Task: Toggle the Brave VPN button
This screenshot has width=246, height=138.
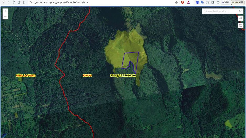Action: click(x=225, y=2)
